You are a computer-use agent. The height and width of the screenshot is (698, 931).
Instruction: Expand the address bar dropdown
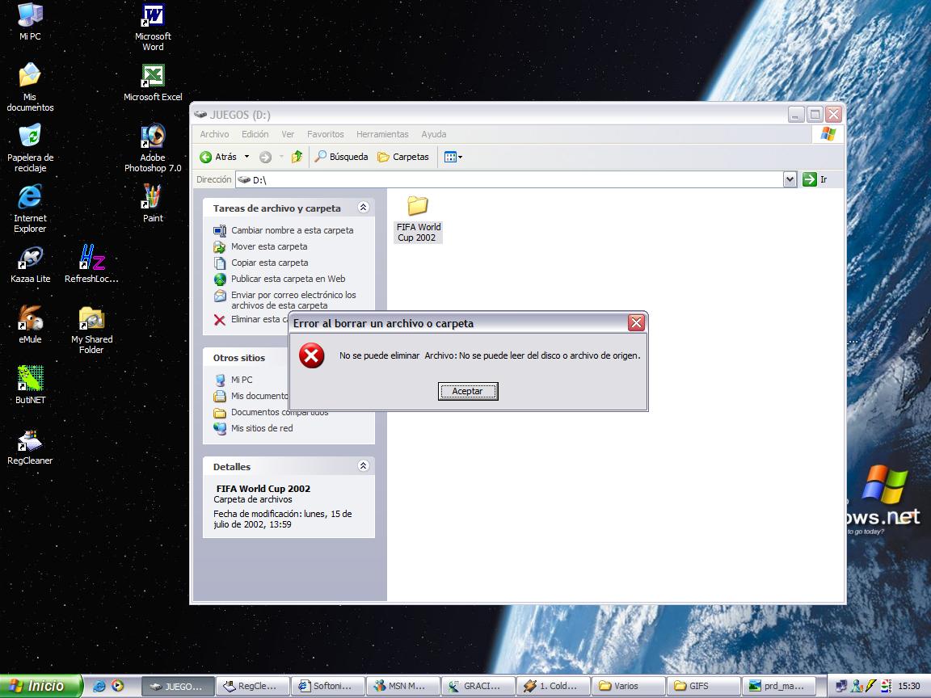[790, 179]
